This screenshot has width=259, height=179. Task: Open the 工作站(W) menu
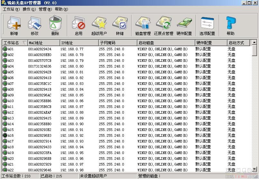11,9
